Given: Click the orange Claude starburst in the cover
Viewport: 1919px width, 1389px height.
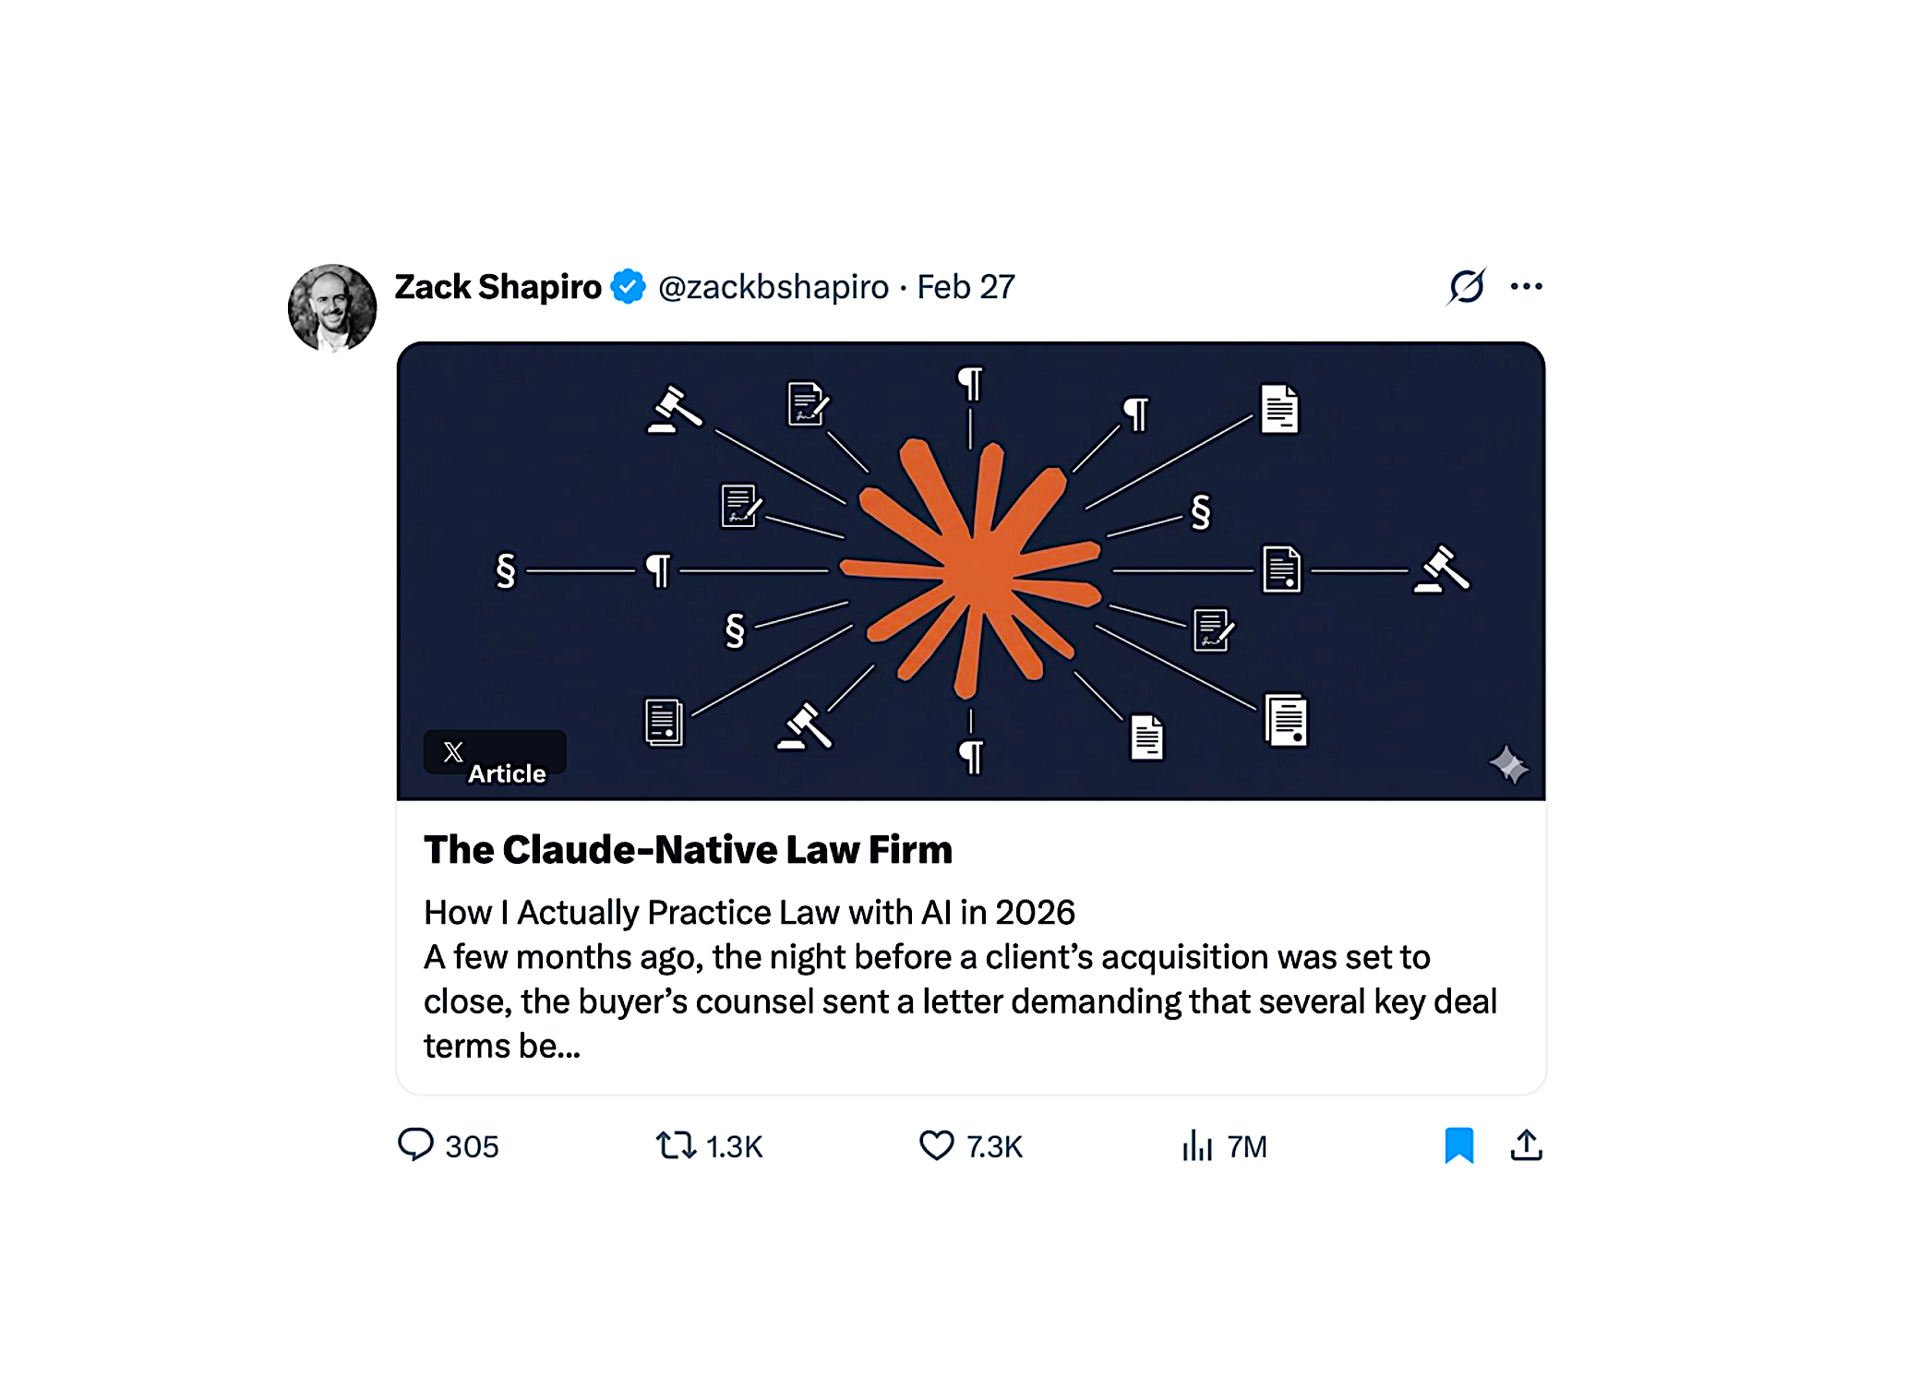Looking at the screenshot, I should pyautogui.click(x=970, y=567).
